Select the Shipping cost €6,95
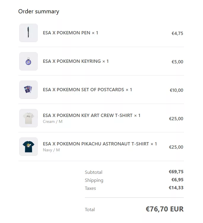203x223 pixels. tap(177, 180)
